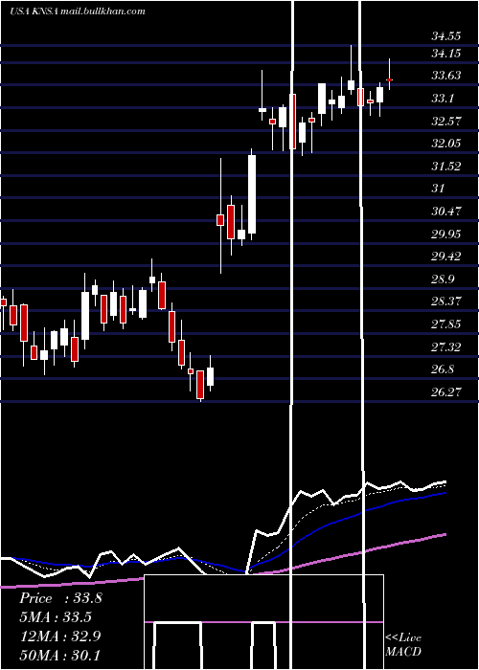Click the 34.15 price axis label
The height and width of the screenshot is (670, 479).
click(445, 54)
